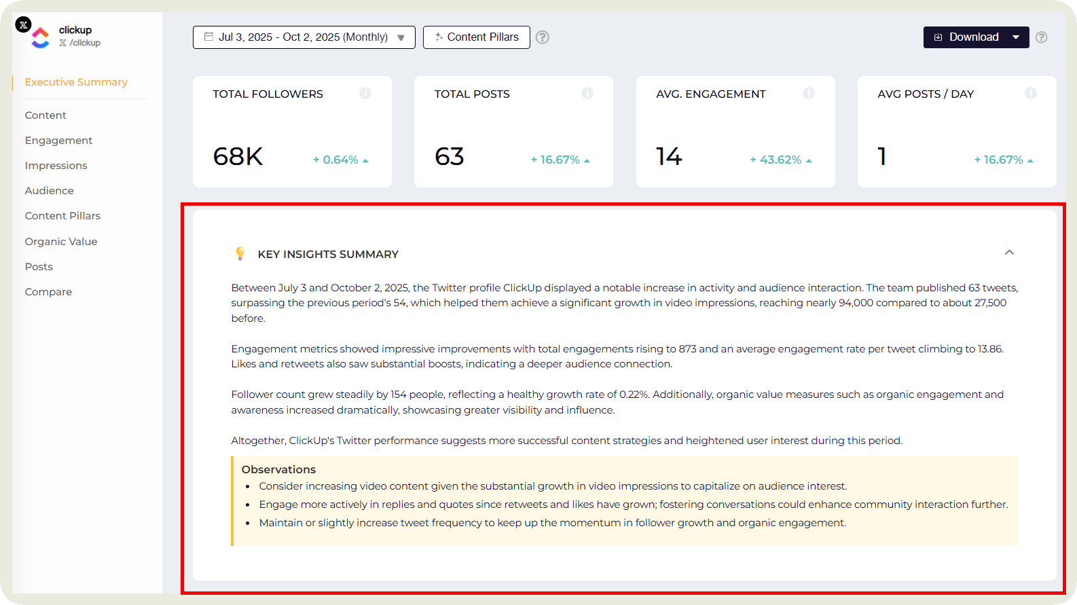Screen dimensions: 1077x605
Task: Click the info icon on Total Followers card
Action: coord(365,93)
